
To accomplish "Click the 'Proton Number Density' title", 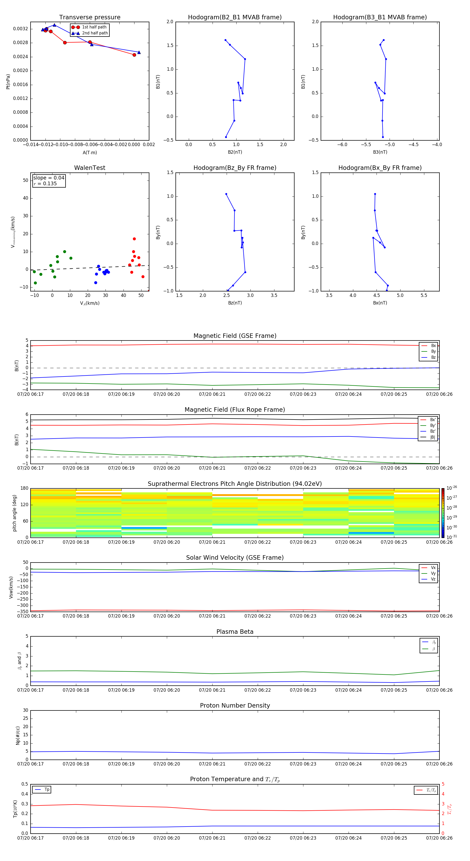I will (235, 705).
